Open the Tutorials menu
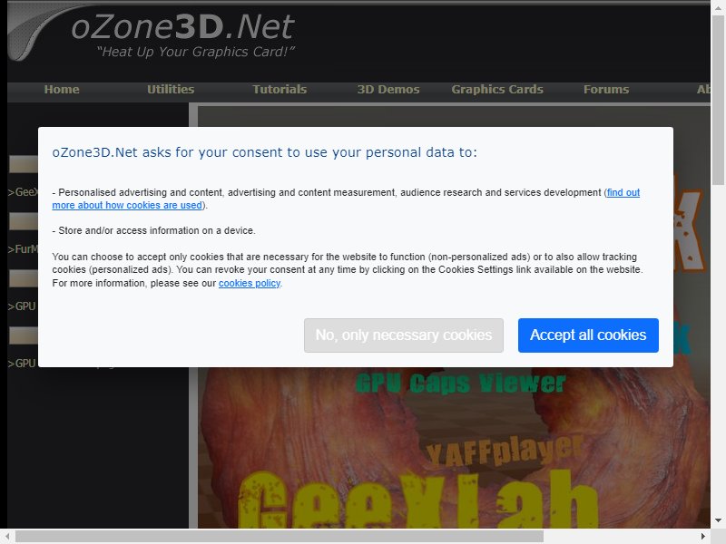The height and width of the screenshot is (544, 726). (x=280, y=89)
